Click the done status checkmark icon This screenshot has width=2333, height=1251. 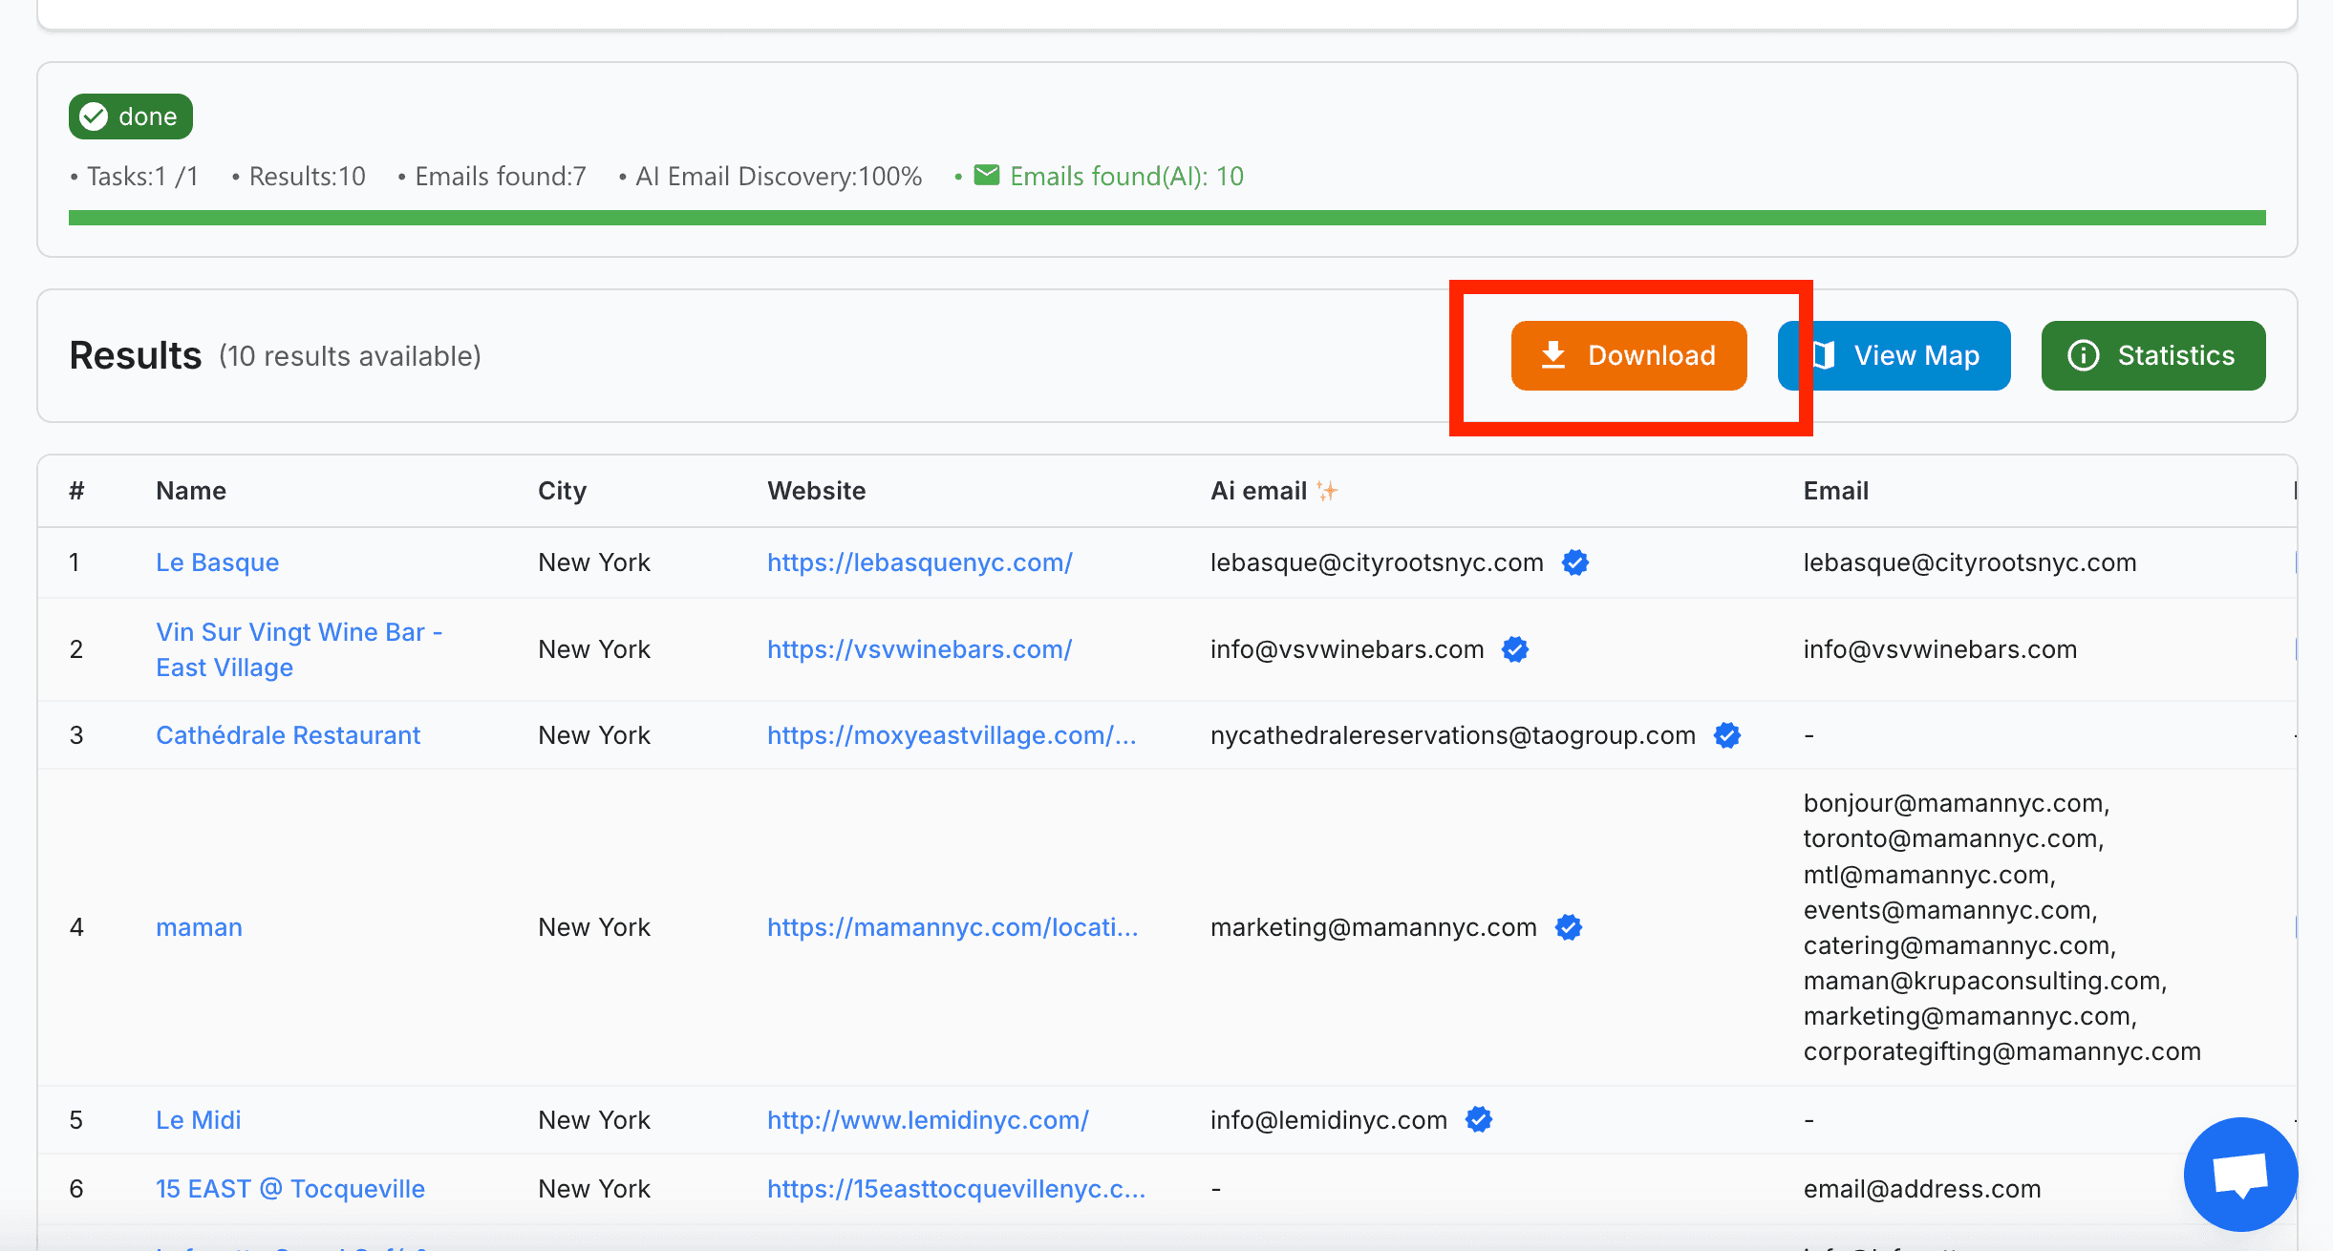pos(94,117)
